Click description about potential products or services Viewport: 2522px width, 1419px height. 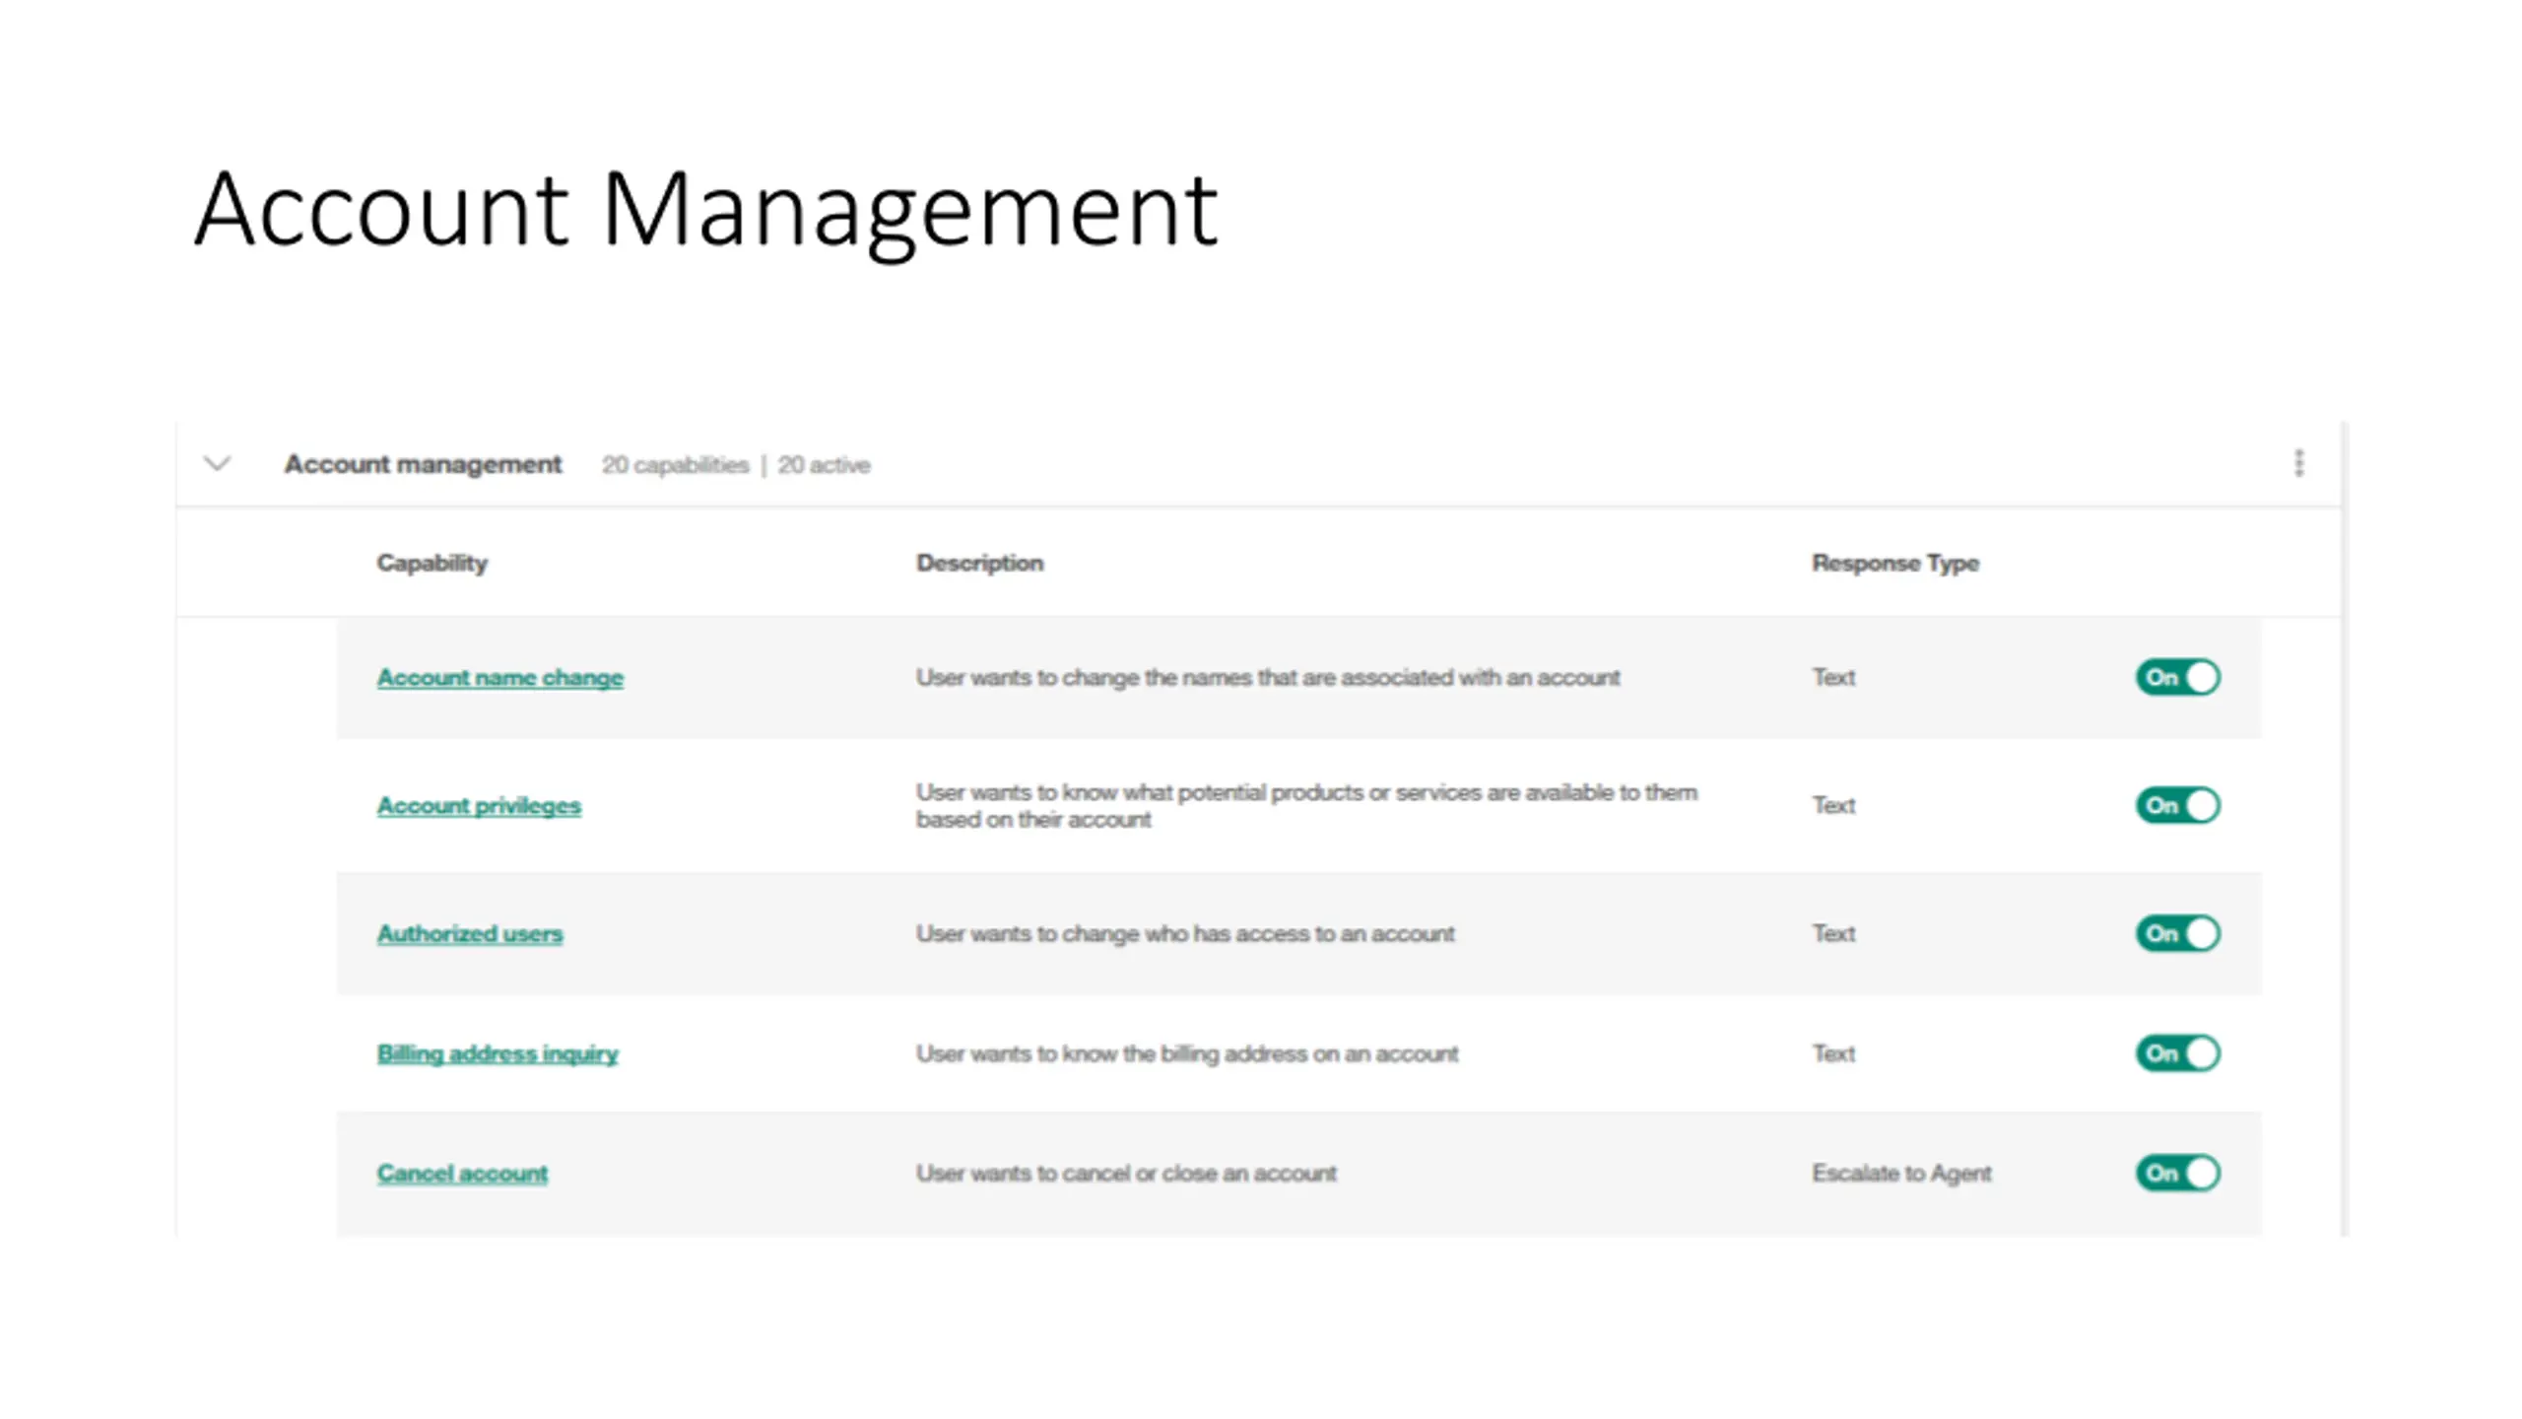pyautogui.click(x=1306, y=806)
